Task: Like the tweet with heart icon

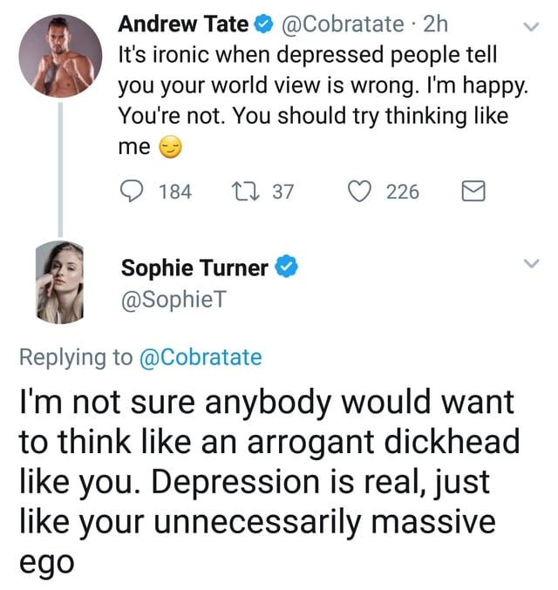Action: [x=359, y=191]
